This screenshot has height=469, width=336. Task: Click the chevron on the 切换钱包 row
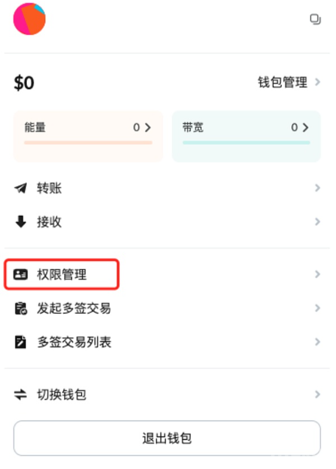click(317, 394)
